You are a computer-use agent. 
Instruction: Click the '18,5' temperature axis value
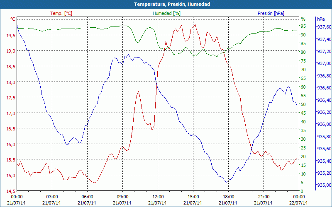[x=11, y=67]
